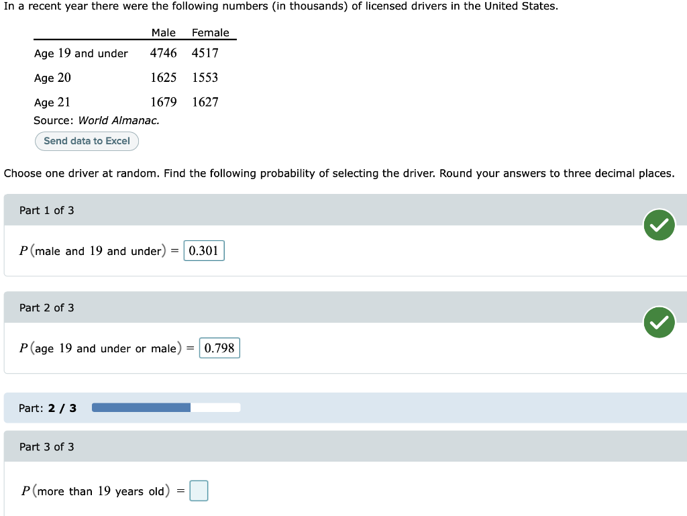
Task: Click the World Almanac source text
Action: (x=119, y=121)
